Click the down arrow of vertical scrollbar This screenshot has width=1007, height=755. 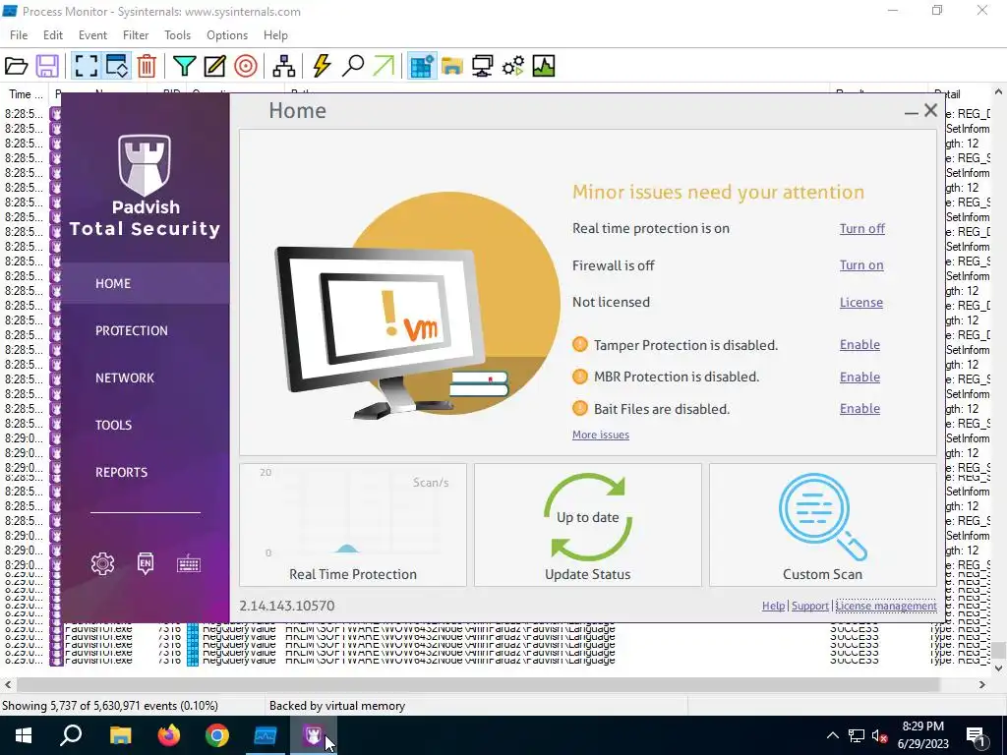click(x=999, y=668)
